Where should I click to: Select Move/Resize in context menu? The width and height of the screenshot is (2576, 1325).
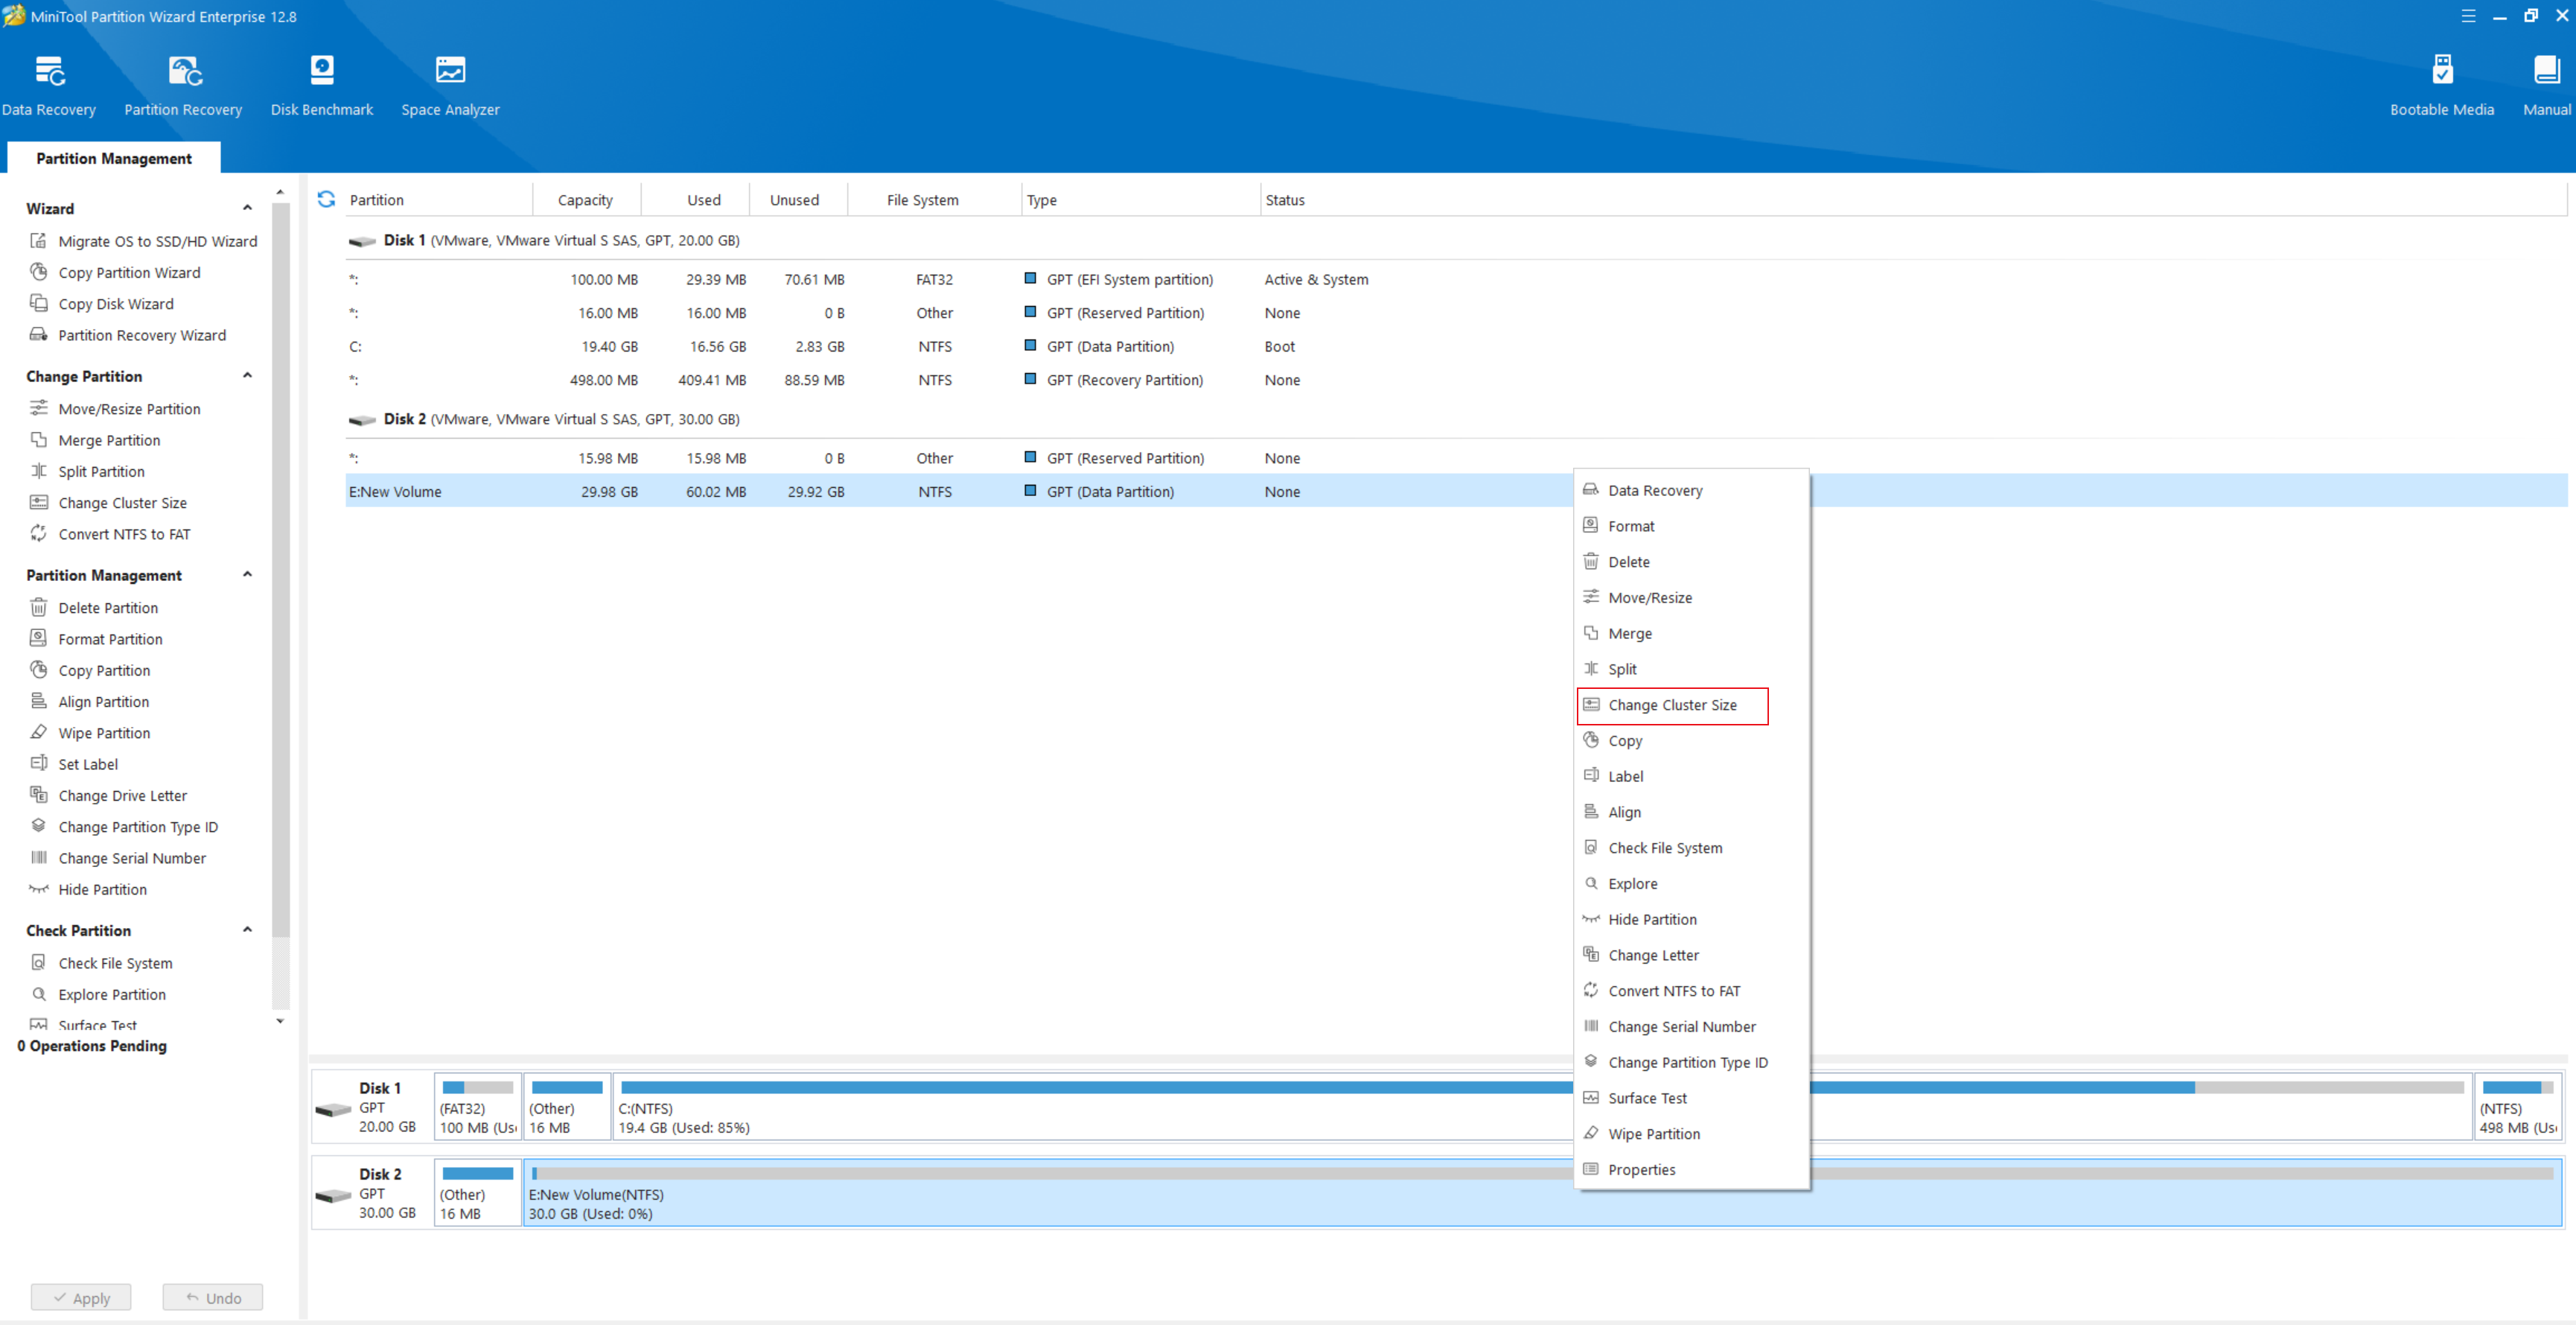tap(1692, 597)
